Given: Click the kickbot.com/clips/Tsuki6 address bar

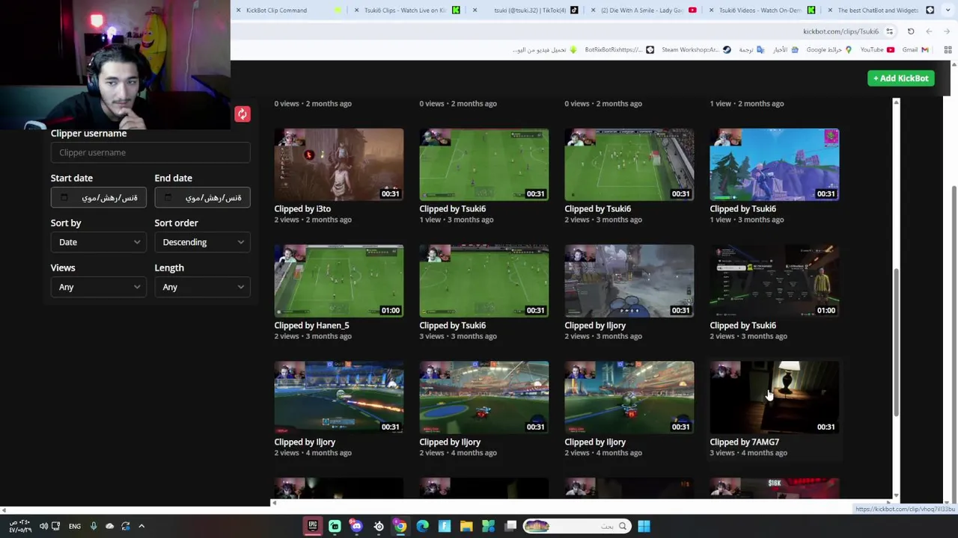Looking at the screenshot, I should [840, 31].
